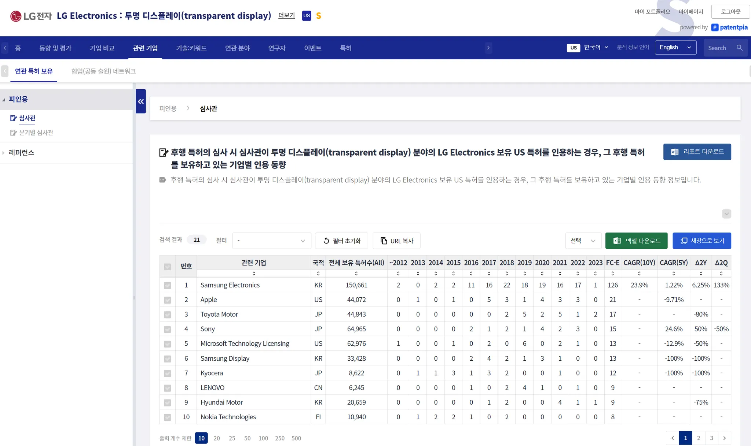The width and height of the screenshot is (751, 446).
Task: Sort by 관련 기업 column arrows
Action: click(254, 274)
